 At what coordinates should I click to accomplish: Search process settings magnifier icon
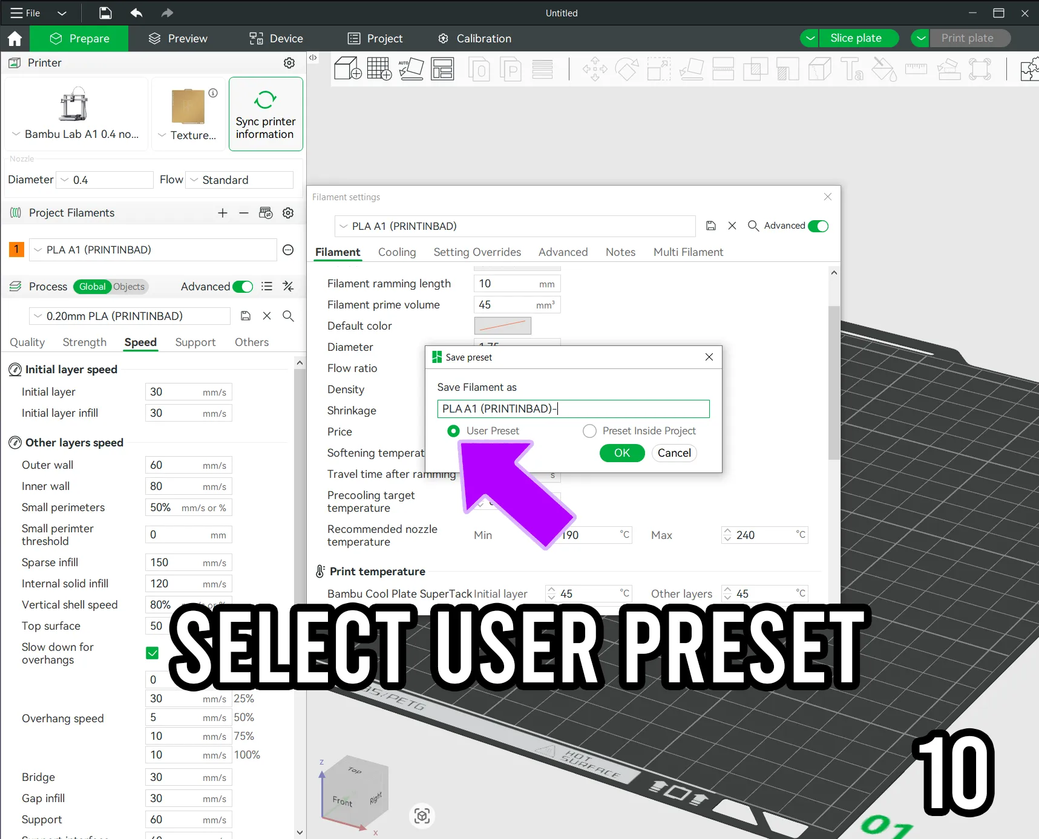[288, 316]
